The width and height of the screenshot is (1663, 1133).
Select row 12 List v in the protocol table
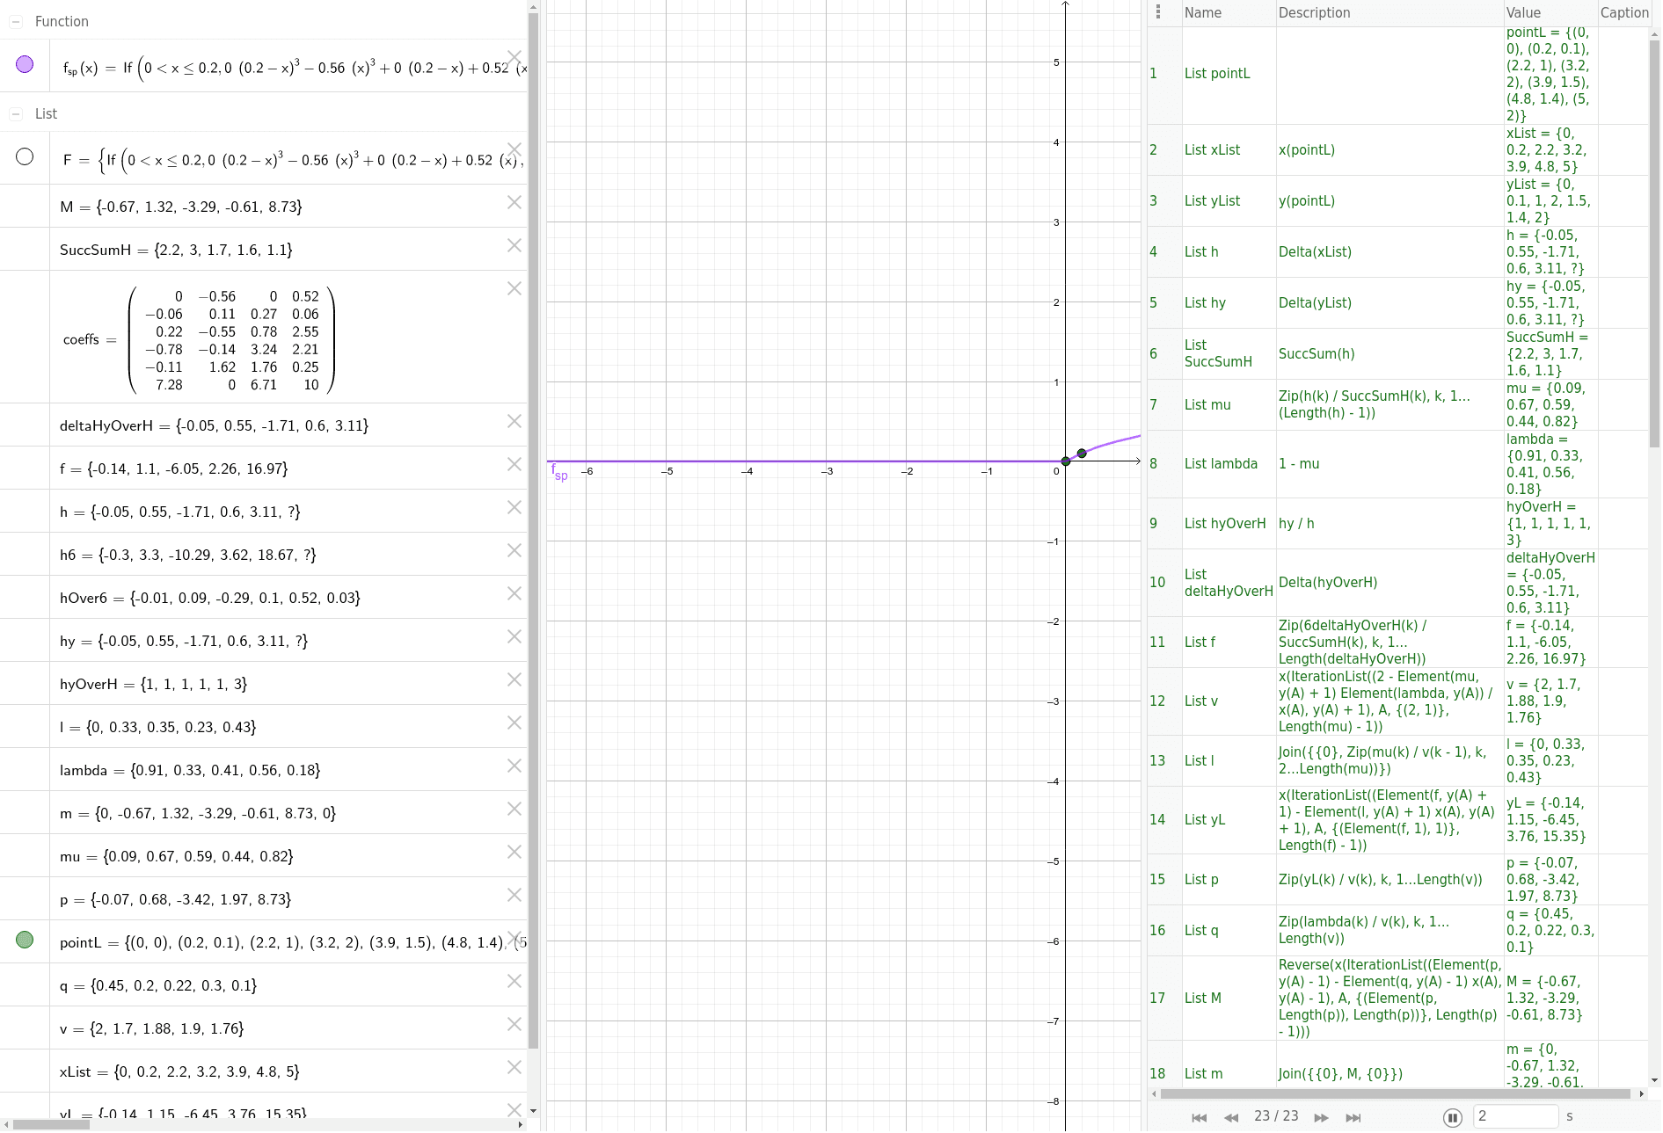[1200, 701]
